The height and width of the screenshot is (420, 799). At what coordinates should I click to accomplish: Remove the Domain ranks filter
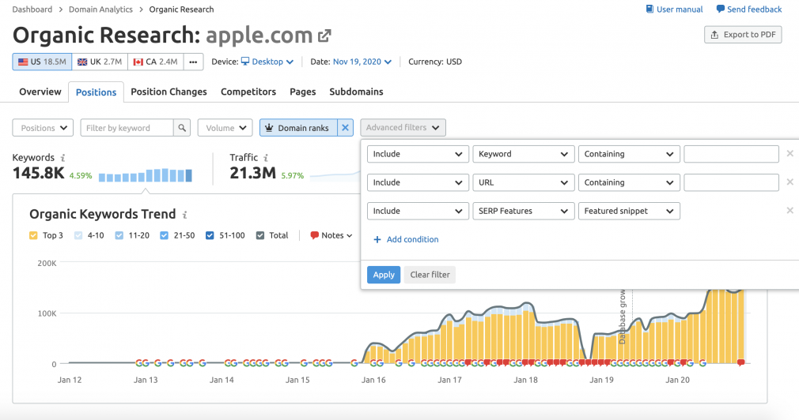(345, 128)
